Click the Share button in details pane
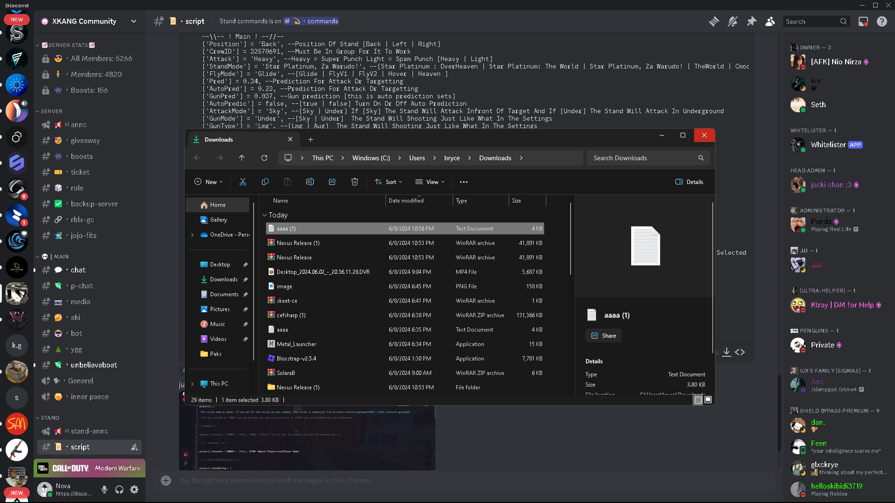This screenshot has width=895, height=503. [x=604, y=336]
